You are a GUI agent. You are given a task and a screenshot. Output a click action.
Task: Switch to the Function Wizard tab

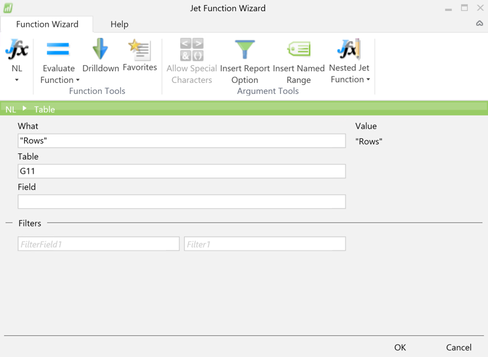[x=47, y=24]
